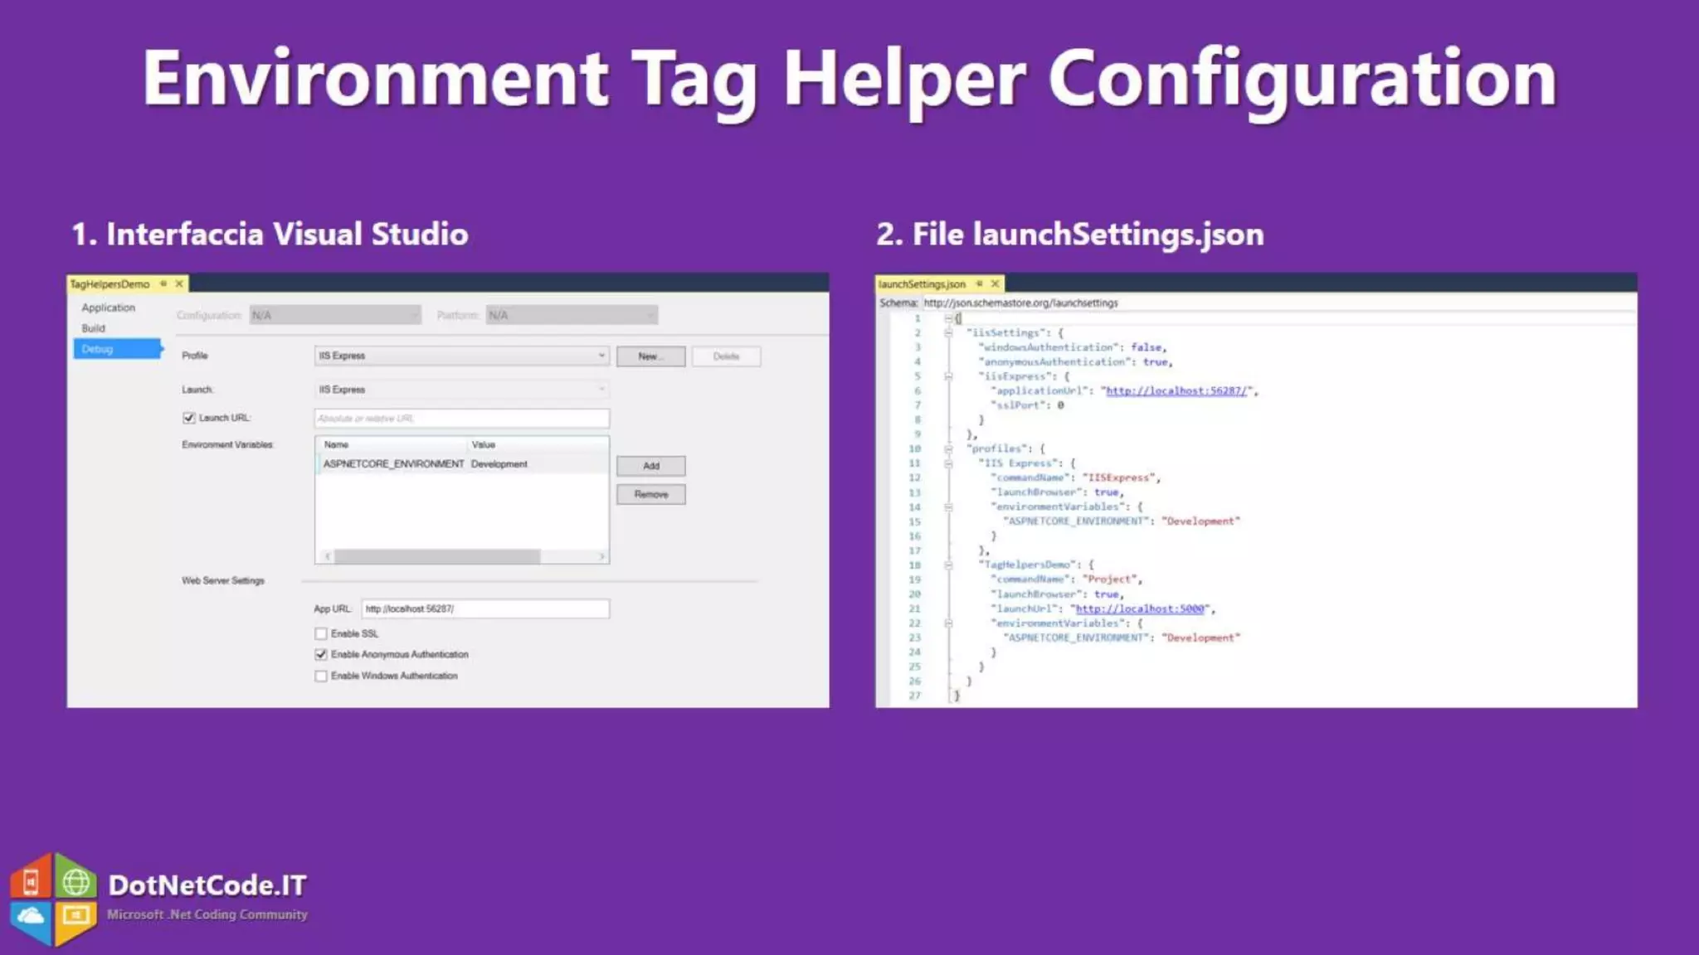Collapse the profiles JSON node on line 10

pos(948,448)
